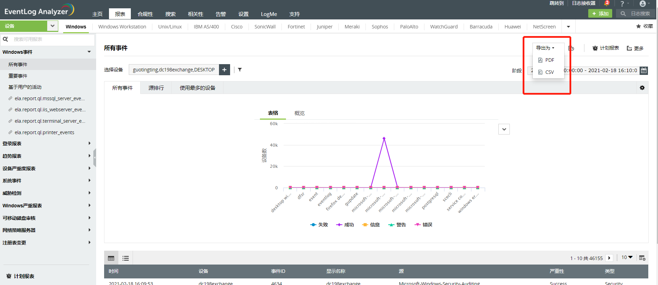Switch to table grid view icon
This screenshot has height=285, width=658.
pyautogui.click(x=111, y=258)
